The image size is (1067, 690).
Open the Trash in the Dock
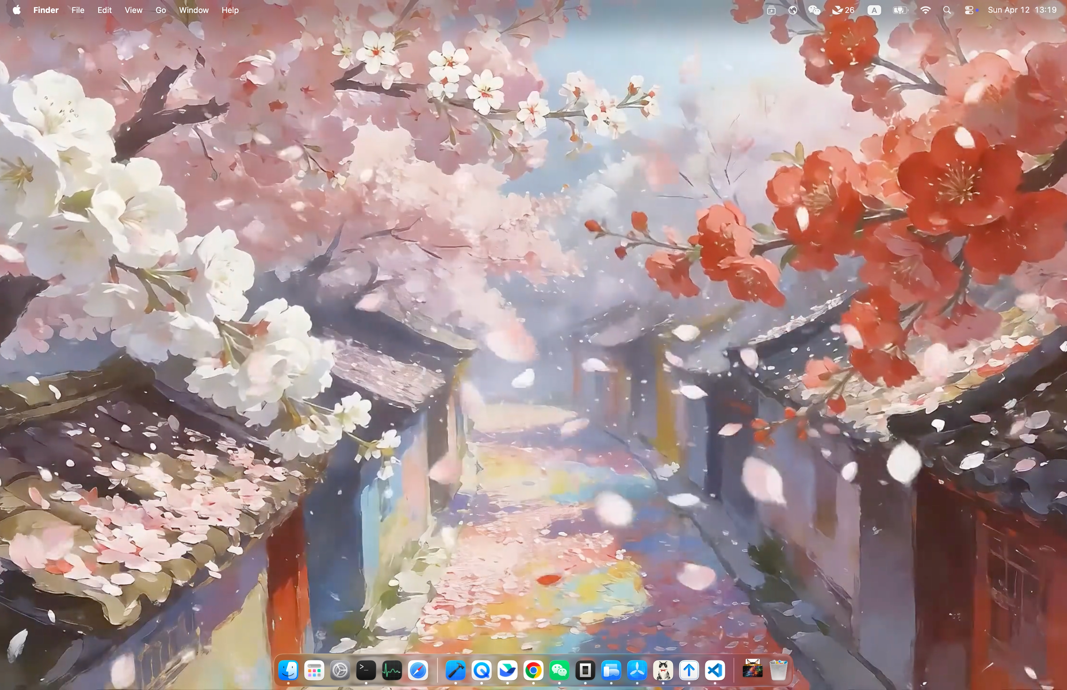[x=779, y=671]
